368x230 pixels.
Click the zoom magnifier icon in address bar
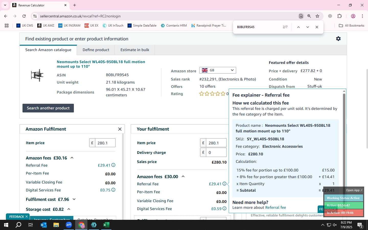point(309,16)
